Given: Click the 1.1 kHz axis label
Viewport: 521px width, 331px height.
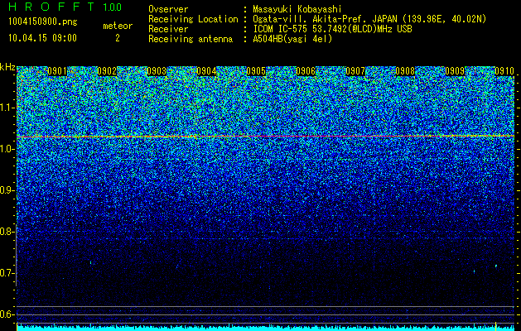Looking at the screenshot, I should 7,108.
